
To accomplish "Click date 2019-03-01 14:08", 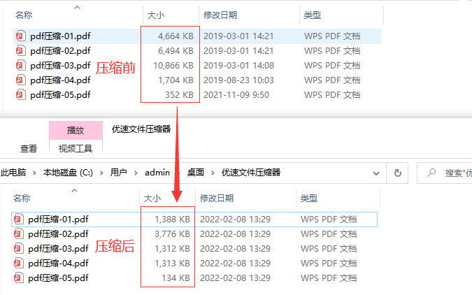I will pyautogui.click(x=238, y=65).
